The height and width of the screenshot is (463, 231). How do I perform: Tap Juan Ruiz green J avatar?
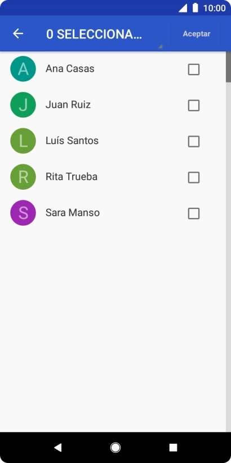click(x=23, y=105)
